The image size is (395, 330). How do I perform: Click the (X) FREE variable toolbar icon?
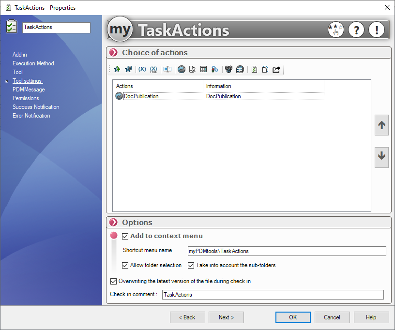tap(153, 70)
